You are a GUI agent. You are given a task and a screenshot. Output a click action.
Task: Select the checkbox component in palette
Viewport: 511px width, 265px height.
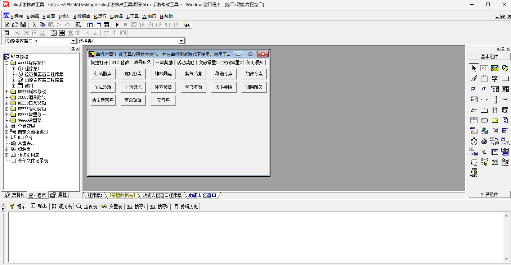pos(474,89)
